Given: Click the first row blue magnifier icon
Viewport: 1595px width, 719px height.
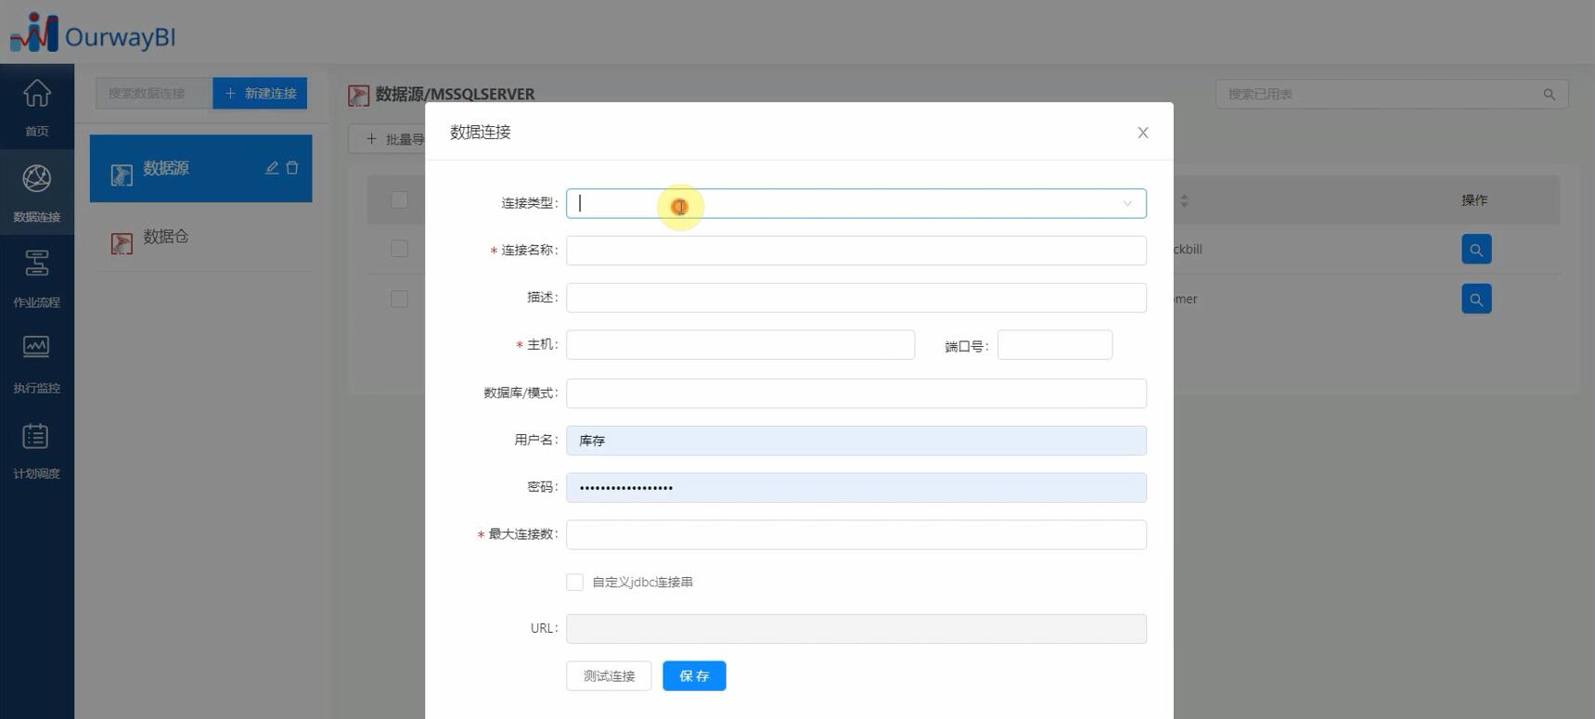Looking at the screenshot, I should pos(1475,250).
